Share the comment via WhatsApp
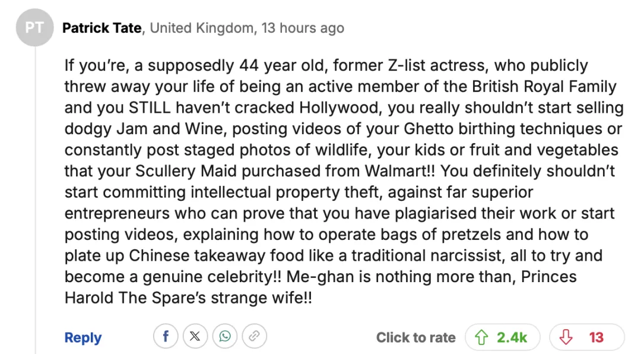This screenshot has height=354, width=641. pyautogui.click(x=225, y=337)
